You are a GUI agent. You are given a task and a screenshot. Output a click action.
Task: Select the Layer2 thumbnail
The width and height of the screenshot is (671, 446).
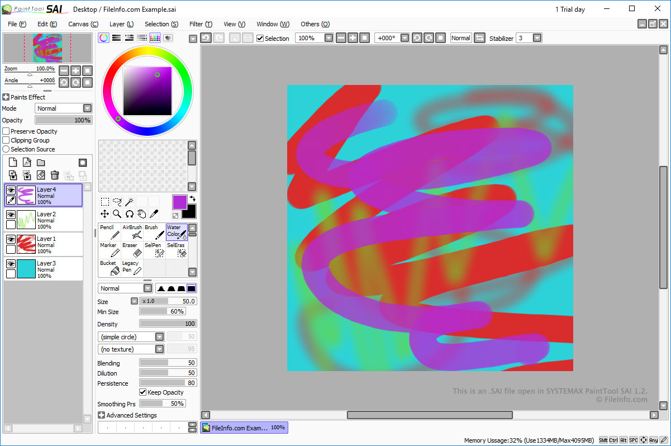coord(26,219)
